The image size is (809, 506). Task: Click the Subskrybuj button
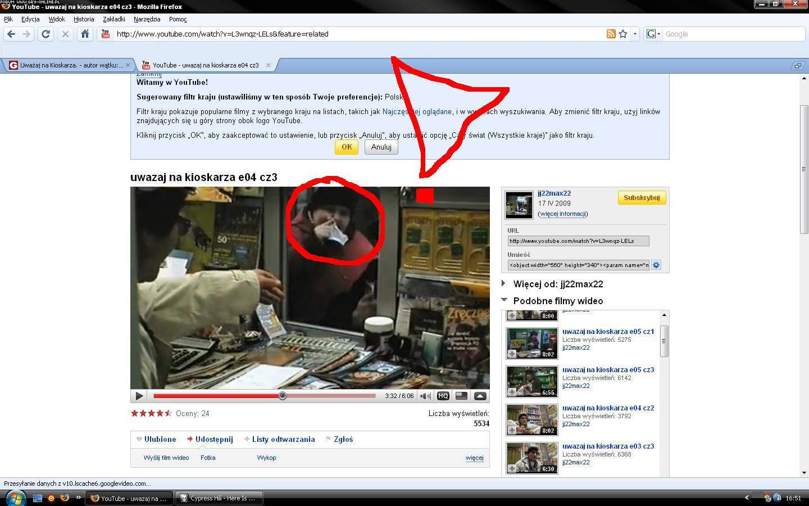pyautogui.click(x=641, y=198)
